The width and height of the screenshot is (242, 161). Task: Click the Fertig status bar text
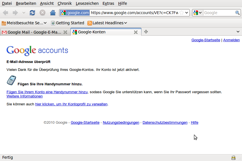(x=8, y=158)
